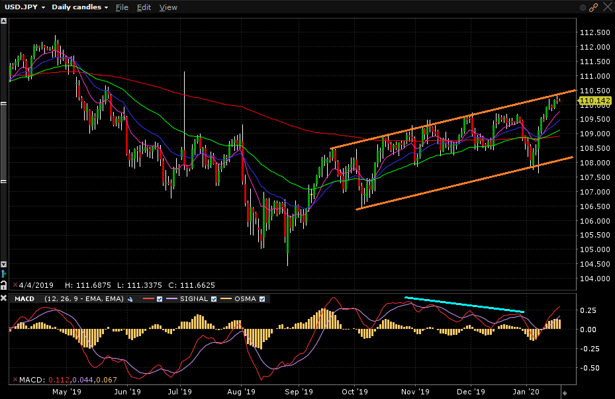This screenshot has height=399, width=615.
Task: Toggle the padlock lock icon
Action: click(x=3, y=285)
